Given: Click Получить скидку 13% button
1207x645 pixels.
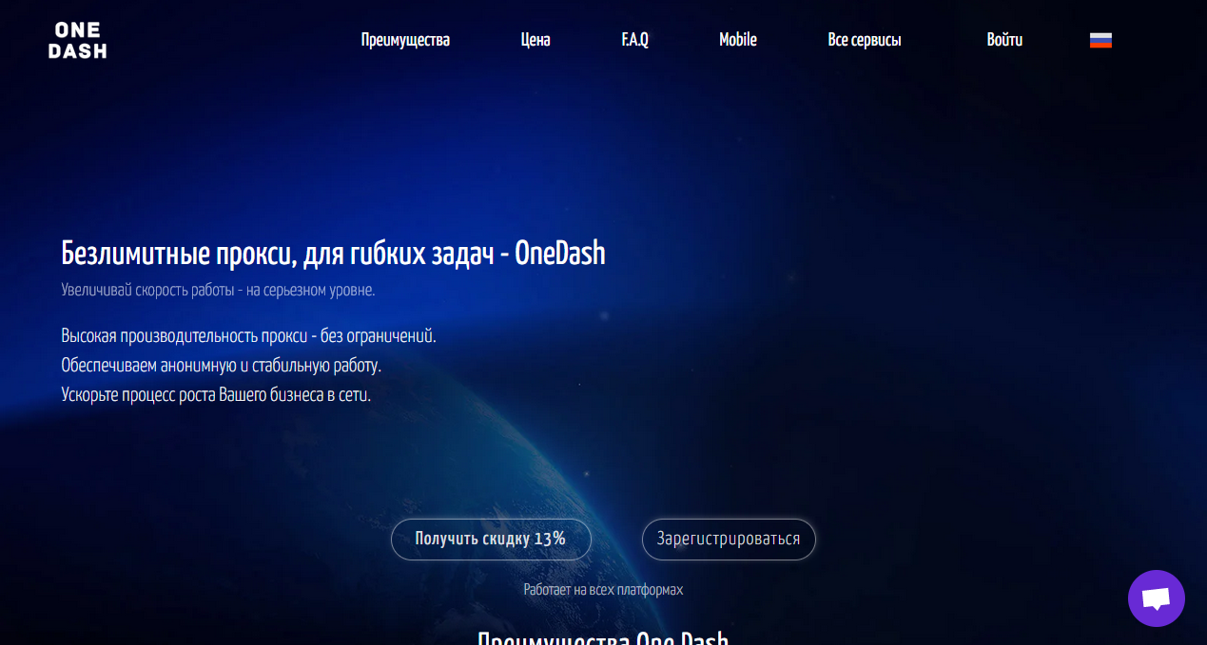Looking at the screenshot, I should tap(491, 540).
